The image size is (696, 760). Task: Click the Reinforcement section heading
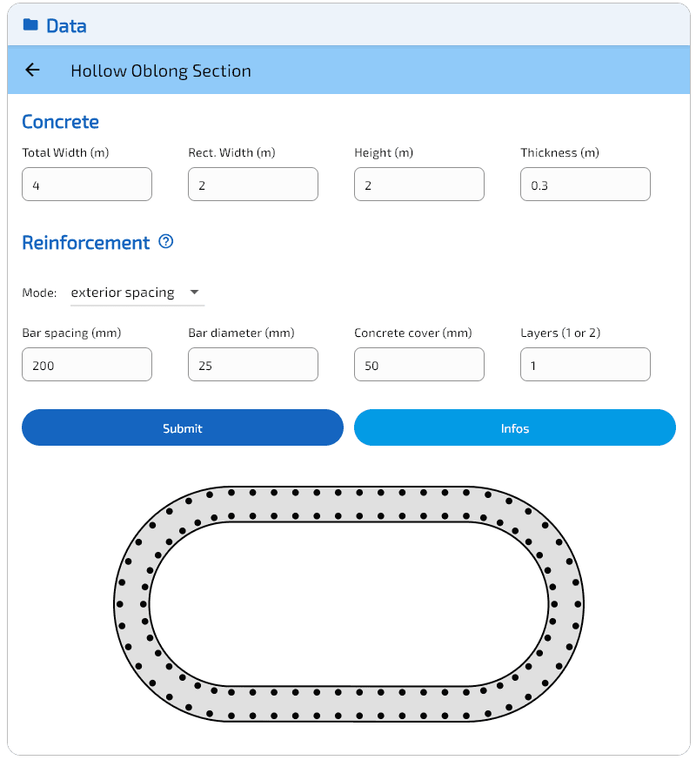pos(85,243)
